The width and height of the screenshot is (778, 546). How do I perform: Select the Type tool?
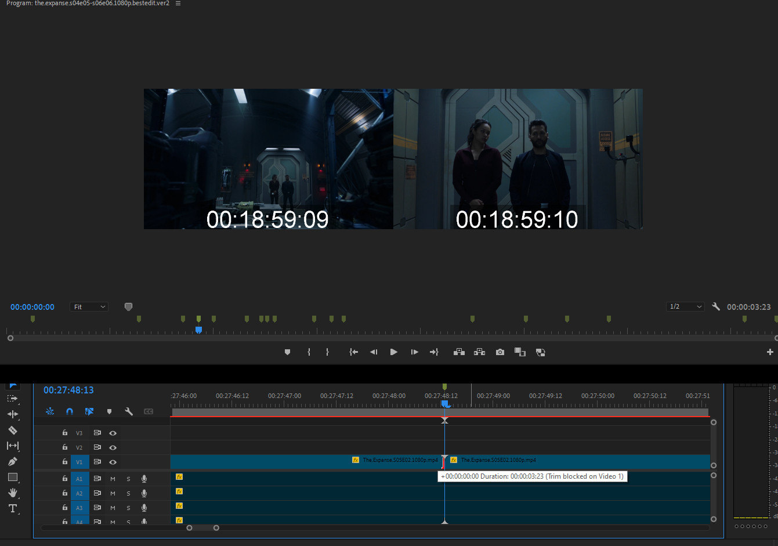[12, 508]
